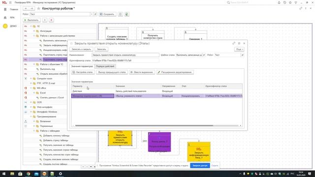Open the Робот combo box dropdown arrow
Image resolution: width=315 pixels, height=177 pixels.
pyautogui.click(x=92, y=14)
